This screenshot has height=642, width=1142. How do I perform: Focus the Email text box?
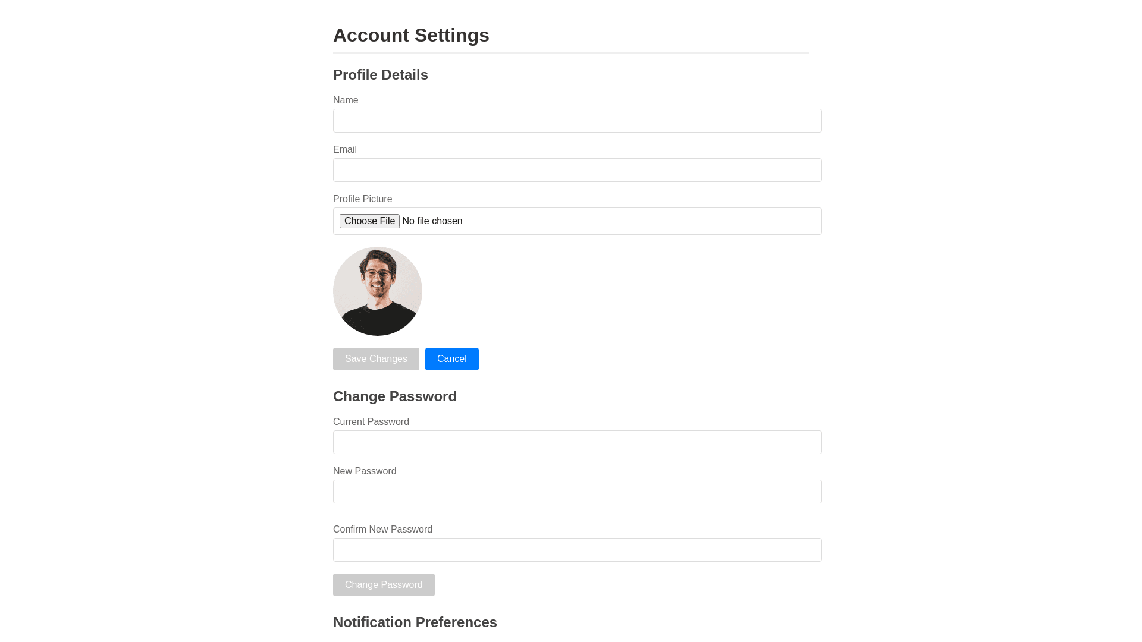(577, 170)
